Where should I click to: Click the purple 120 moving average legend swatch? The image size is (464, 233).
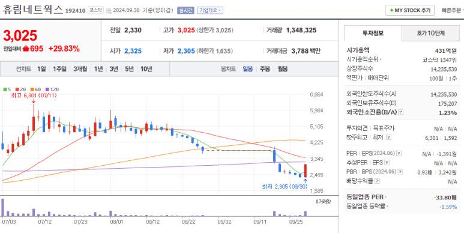point(47,89)
